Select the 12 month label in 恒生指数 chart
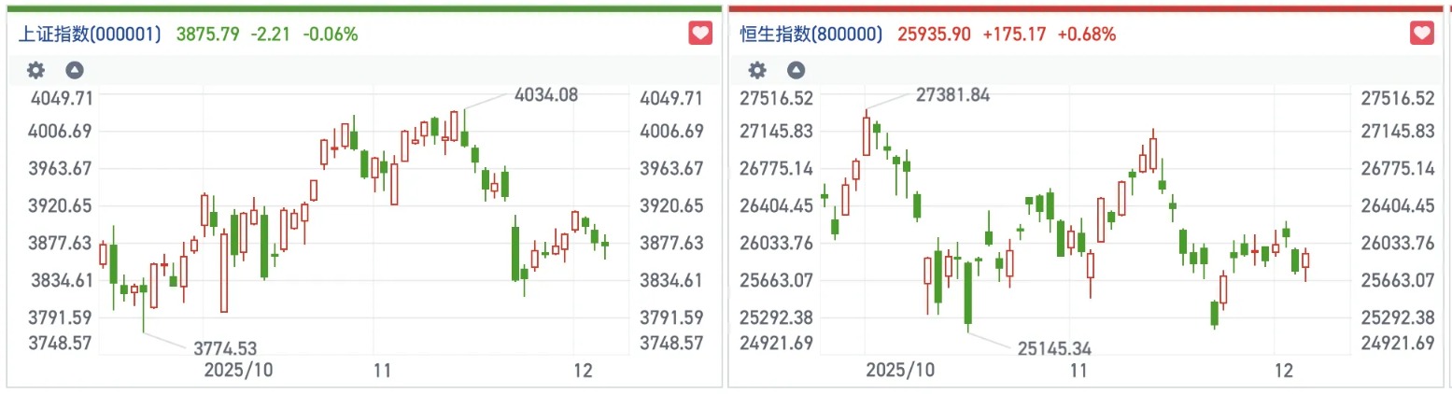This screenshot has height=394, width=1452. tap(1283, 371)
